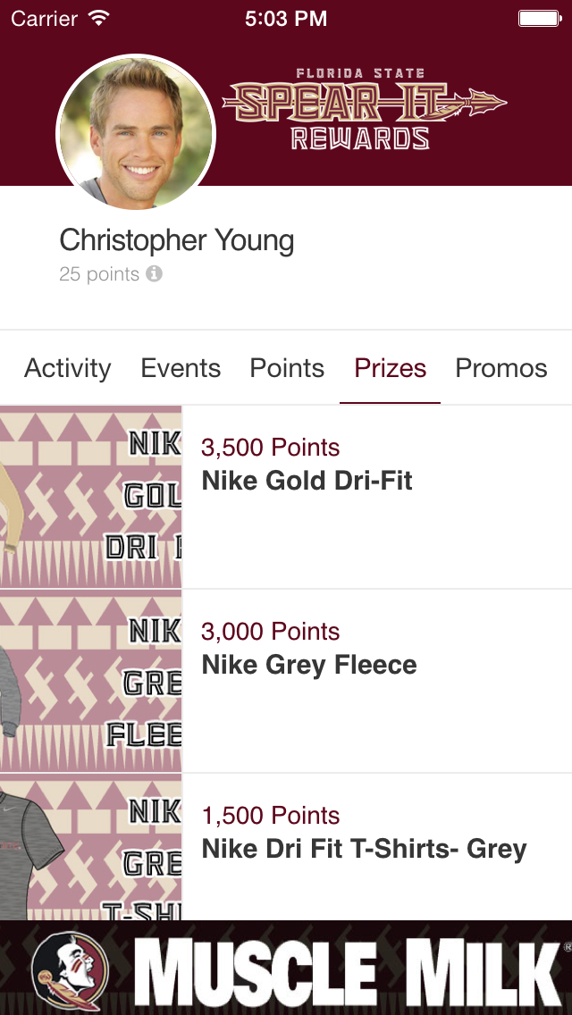Tap the battery indicator icon
This screenshot has width=572, height=1015.
point(540,19)
